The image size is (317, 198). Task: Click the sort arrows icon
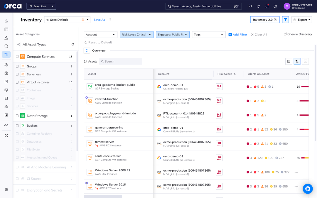coord(297,61)
